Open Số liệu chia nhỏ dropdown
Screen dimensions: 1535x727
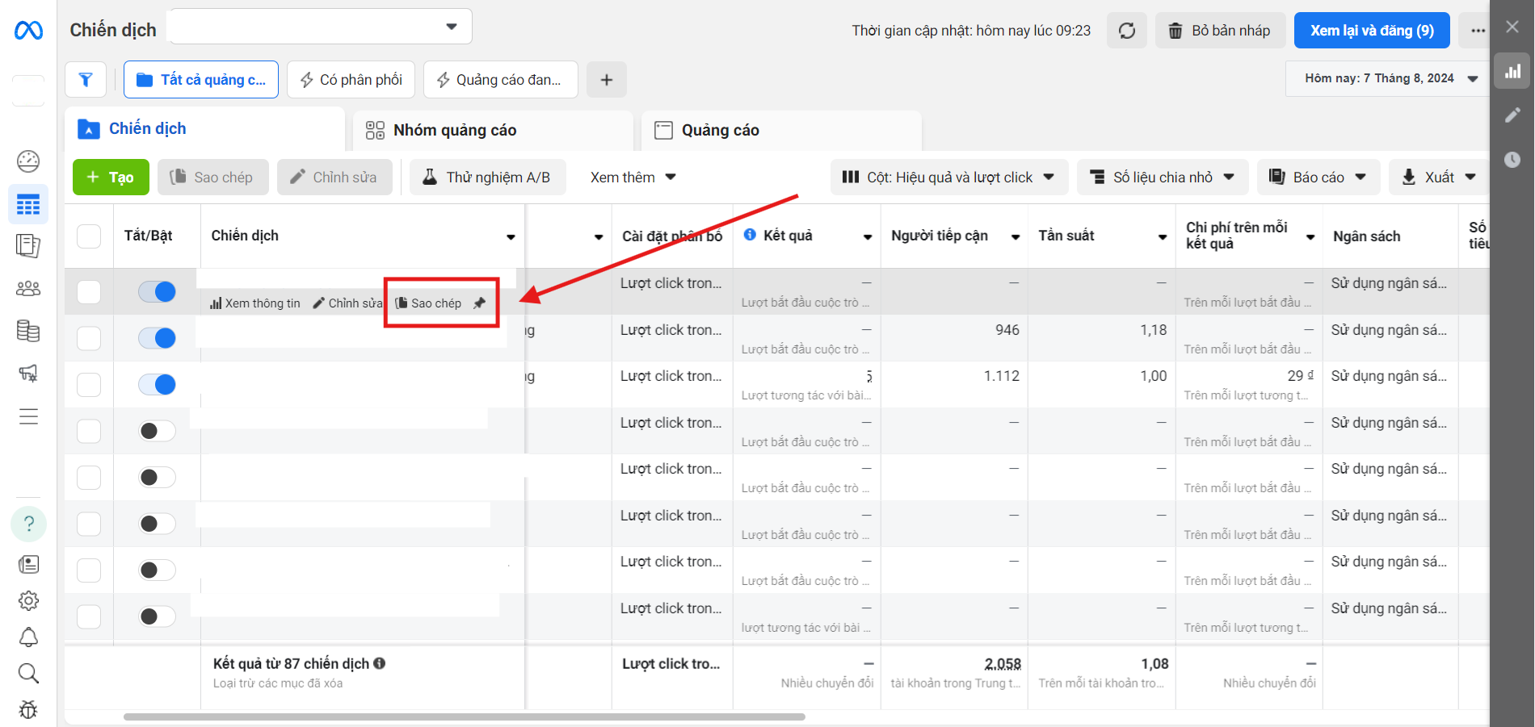(x=1163, y=178)
